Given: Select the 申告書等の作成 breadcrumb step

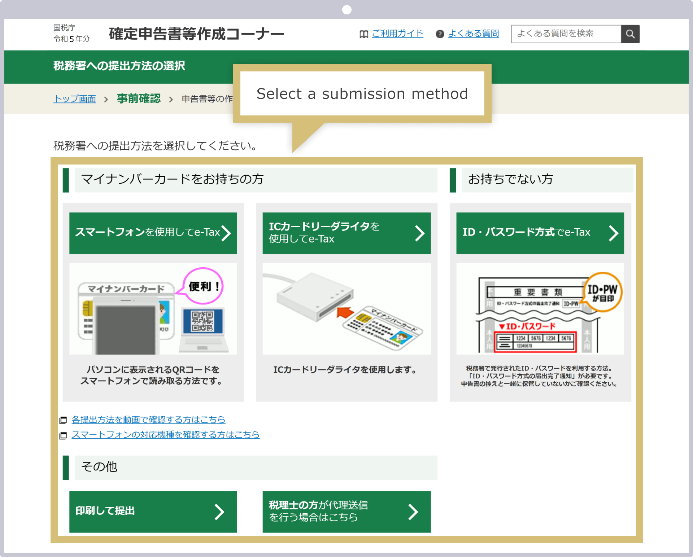Looking at the screenshot, I should (208, 99).
